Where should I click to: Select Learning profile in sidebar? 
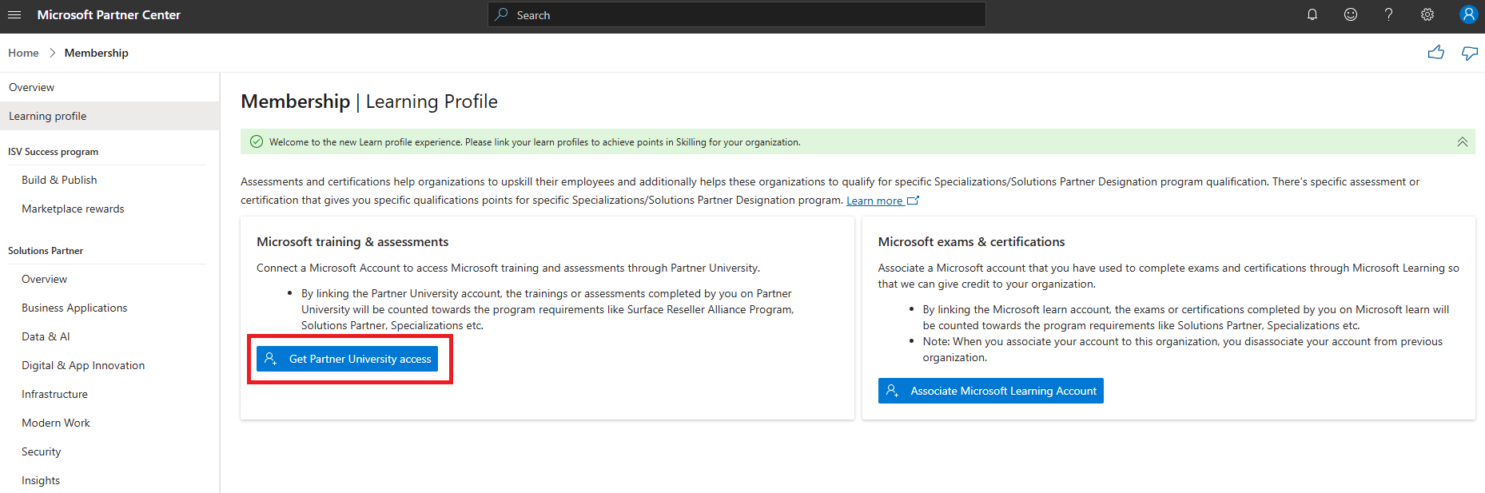(x=109, y=116)
